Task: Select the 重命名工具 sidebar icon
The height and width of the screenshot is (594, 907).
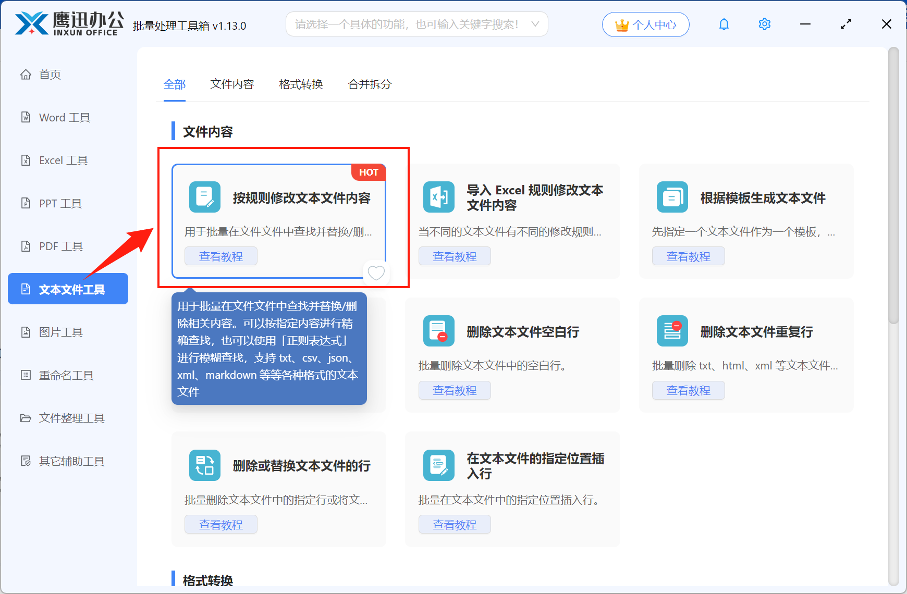Action: coord(65,375)
